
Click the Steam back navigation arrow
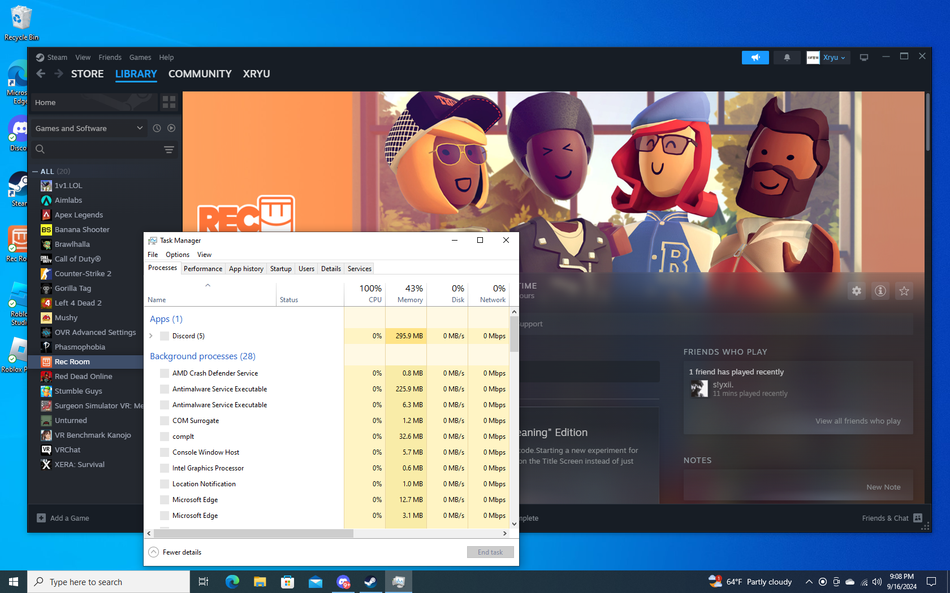point(41,73)
